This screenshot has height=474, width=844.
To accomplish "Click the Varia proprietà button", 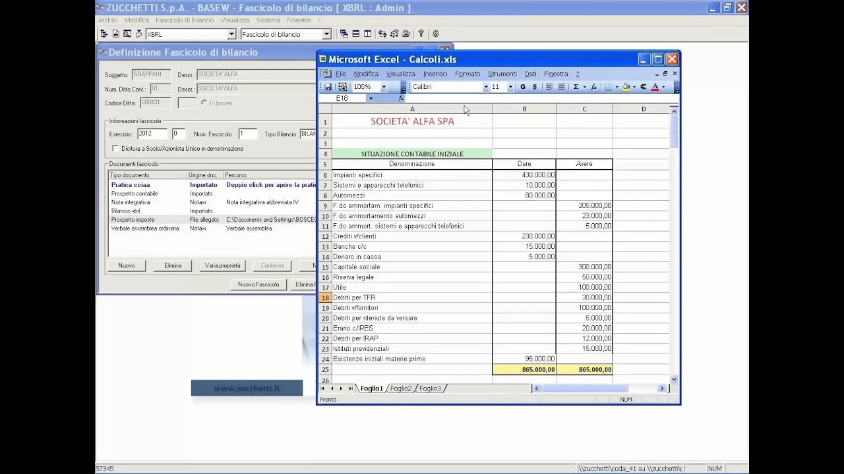I will point(223,265).
